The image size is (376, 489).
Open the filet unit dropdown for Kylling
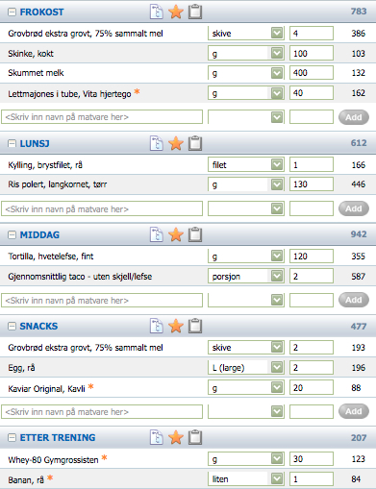pos(277,164)
